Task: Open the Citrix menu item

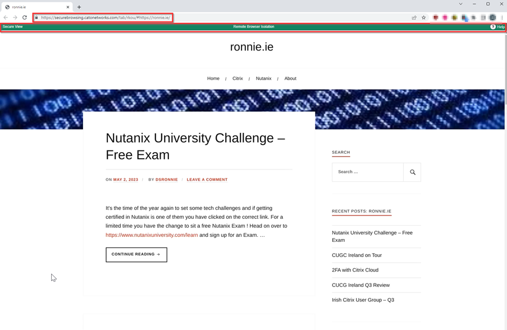Action: pyautogui.click(x=237, y=79)
